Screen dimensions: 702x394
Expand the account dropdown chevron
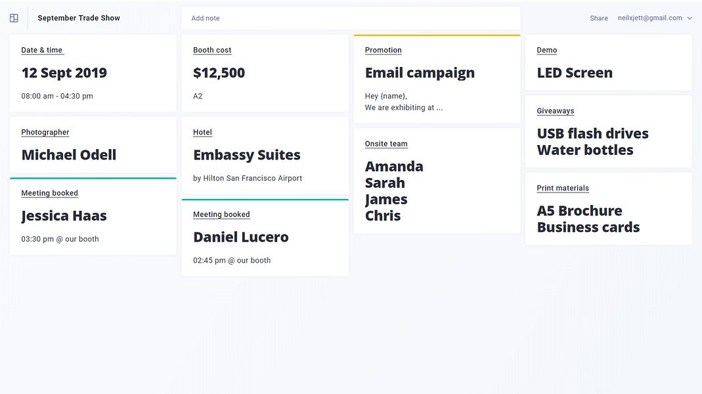690,18
